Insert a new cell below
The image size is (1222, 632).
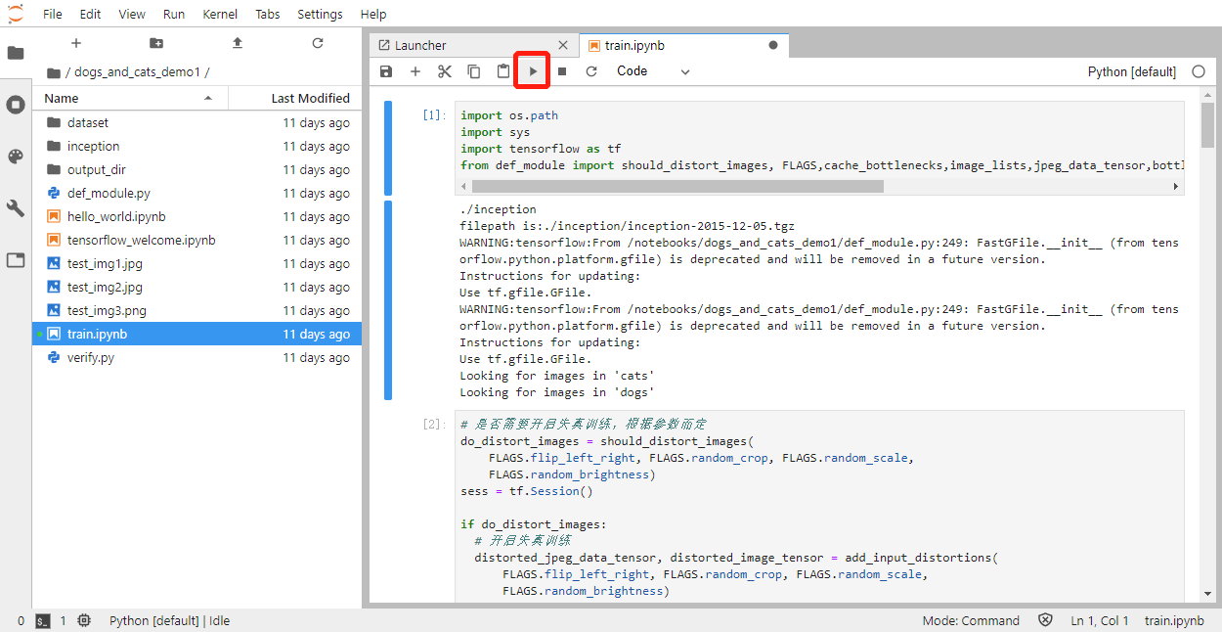pos(415,70)
